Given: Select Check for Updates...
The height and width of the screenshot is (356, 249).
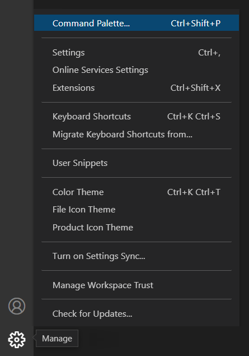Looking at the screenshot, I should [x=137, y=314].
